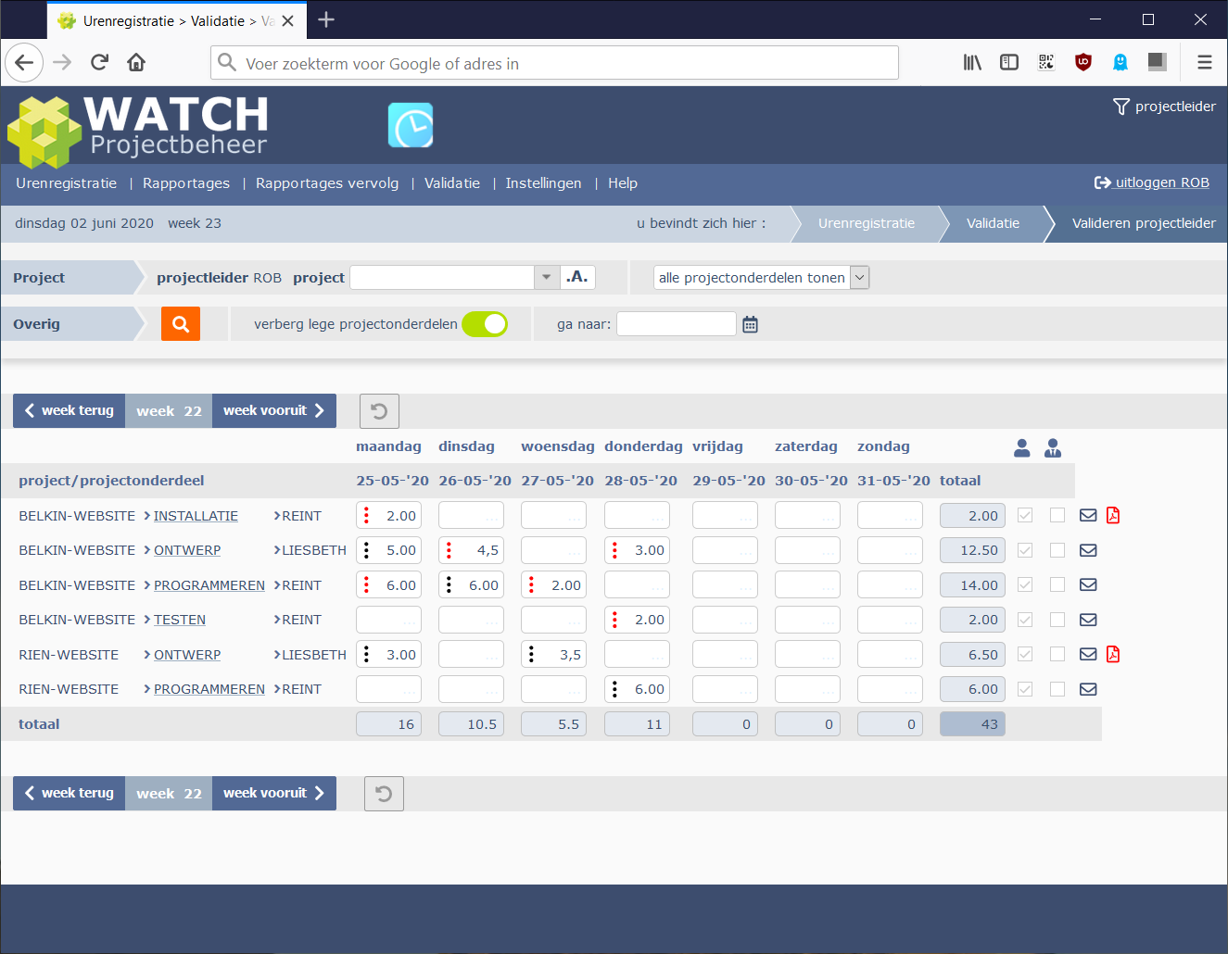1228x954 pixels.
Task: Open menu dots in RIEN PROGRAMMEREN thursday 6.00 cell
Action: pyautogui.click(x=614, y=689)
